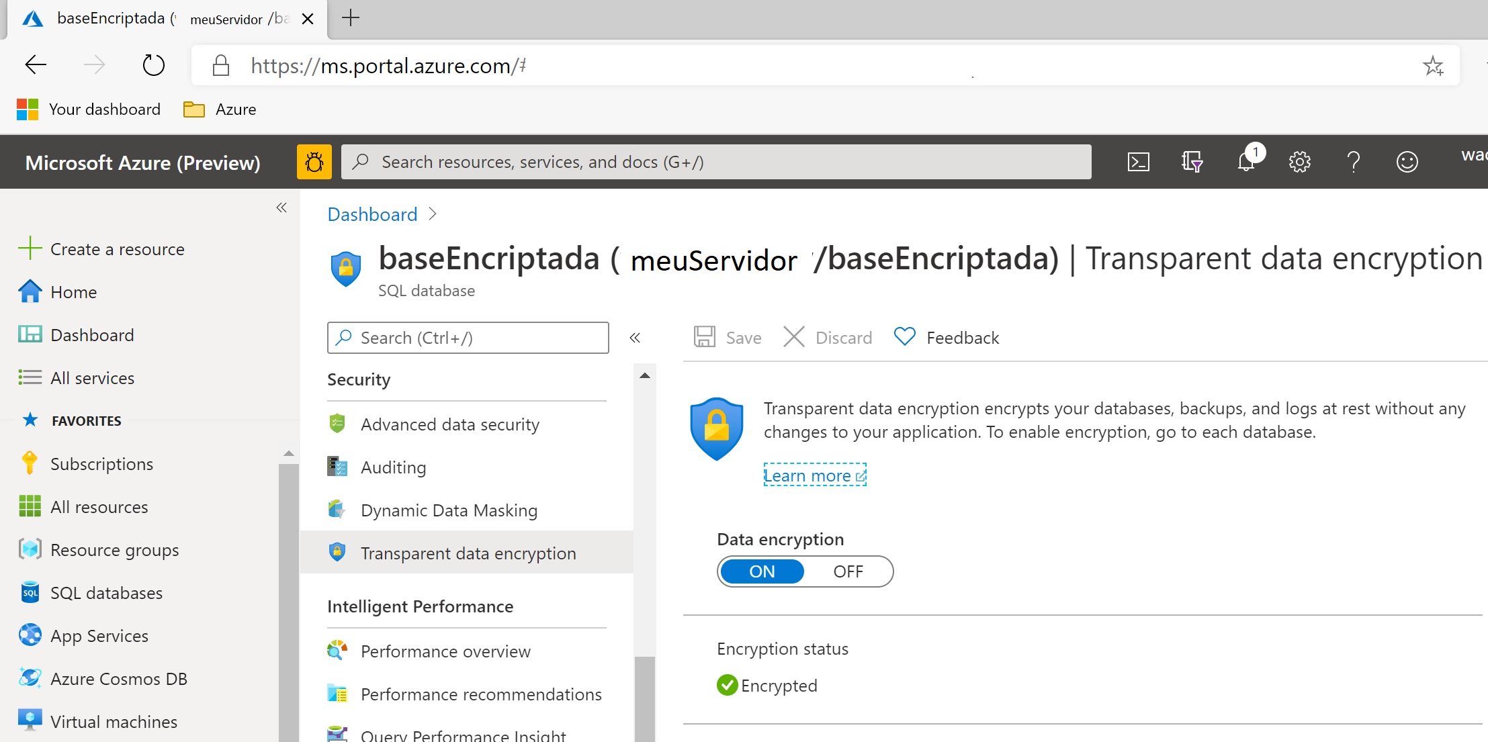This screenshot has height=742, width=1488.
Task: Open Resource groups
Action: click(x=99, y=550)
